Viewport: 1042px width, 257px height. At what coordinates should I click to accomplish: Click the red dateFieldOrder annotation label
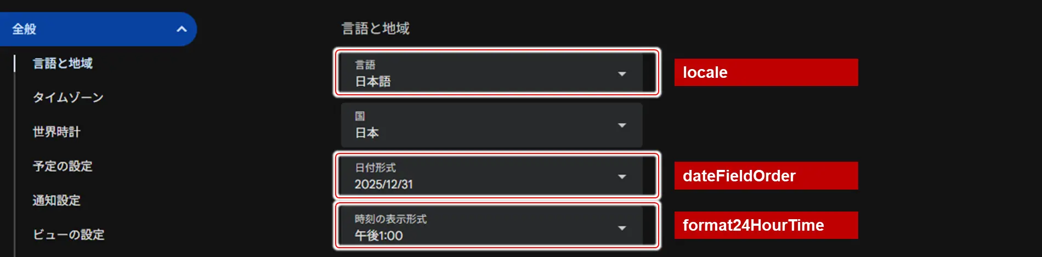[x=766, y=175]
